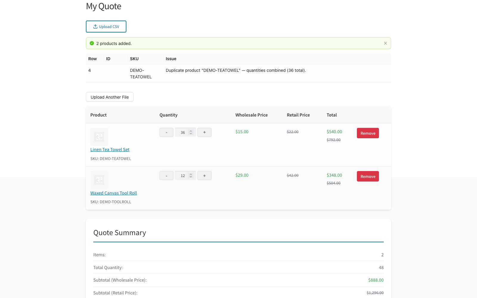Click spinner arrows in the 36 quantity field

[x=191, y=132]
